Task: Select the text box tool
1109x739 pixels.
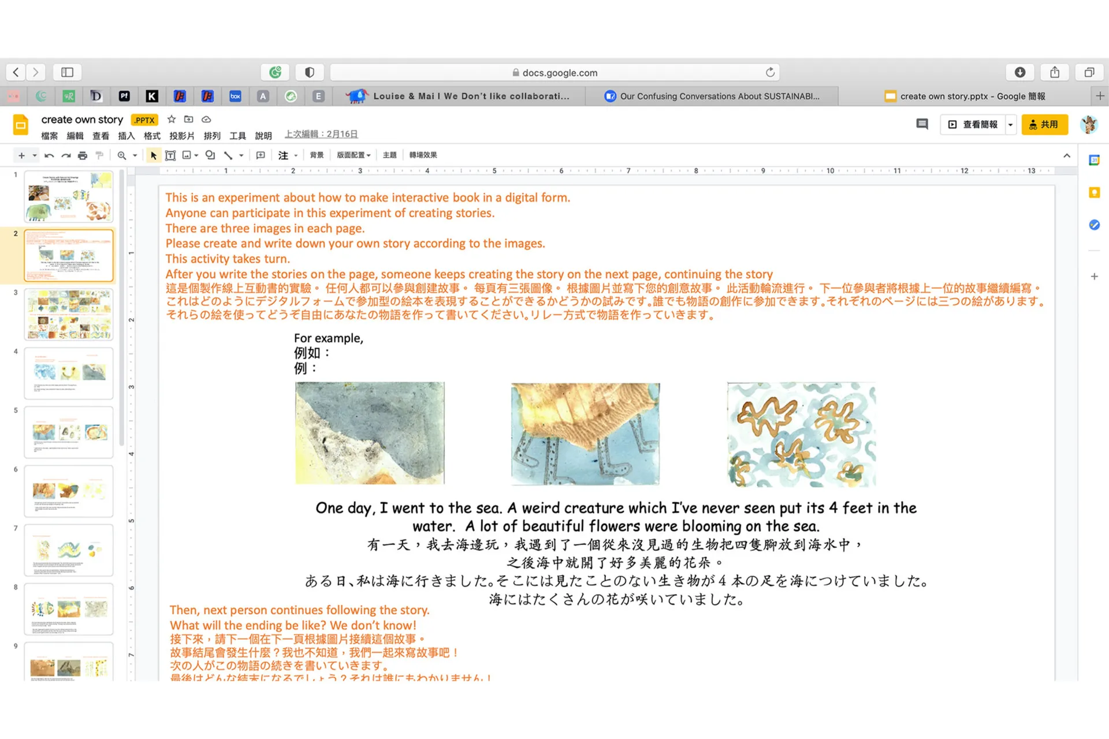Action: [170, 155]
